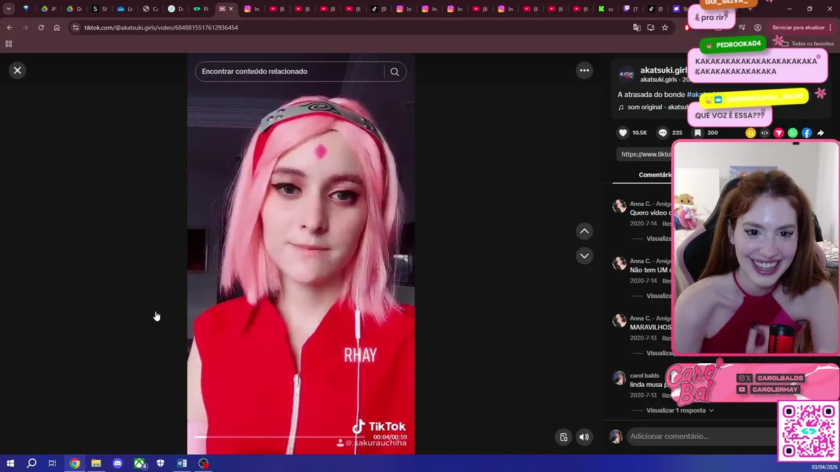Open more share options arrow
This screenshot has width=840, height=472.
click(x=820, y=133)
